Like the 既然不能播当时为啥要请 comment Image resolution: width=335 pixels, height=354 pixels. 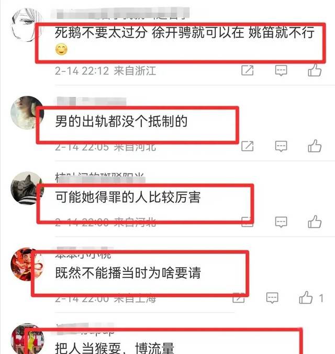306,297
